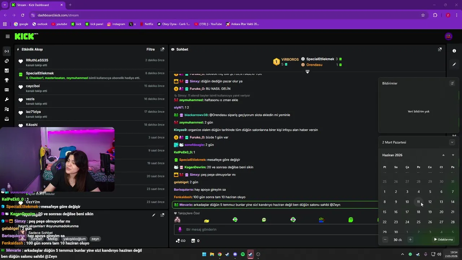Start focus session with Odaklanma button
The width and height of the screenshot is (462, 260).
443,239
